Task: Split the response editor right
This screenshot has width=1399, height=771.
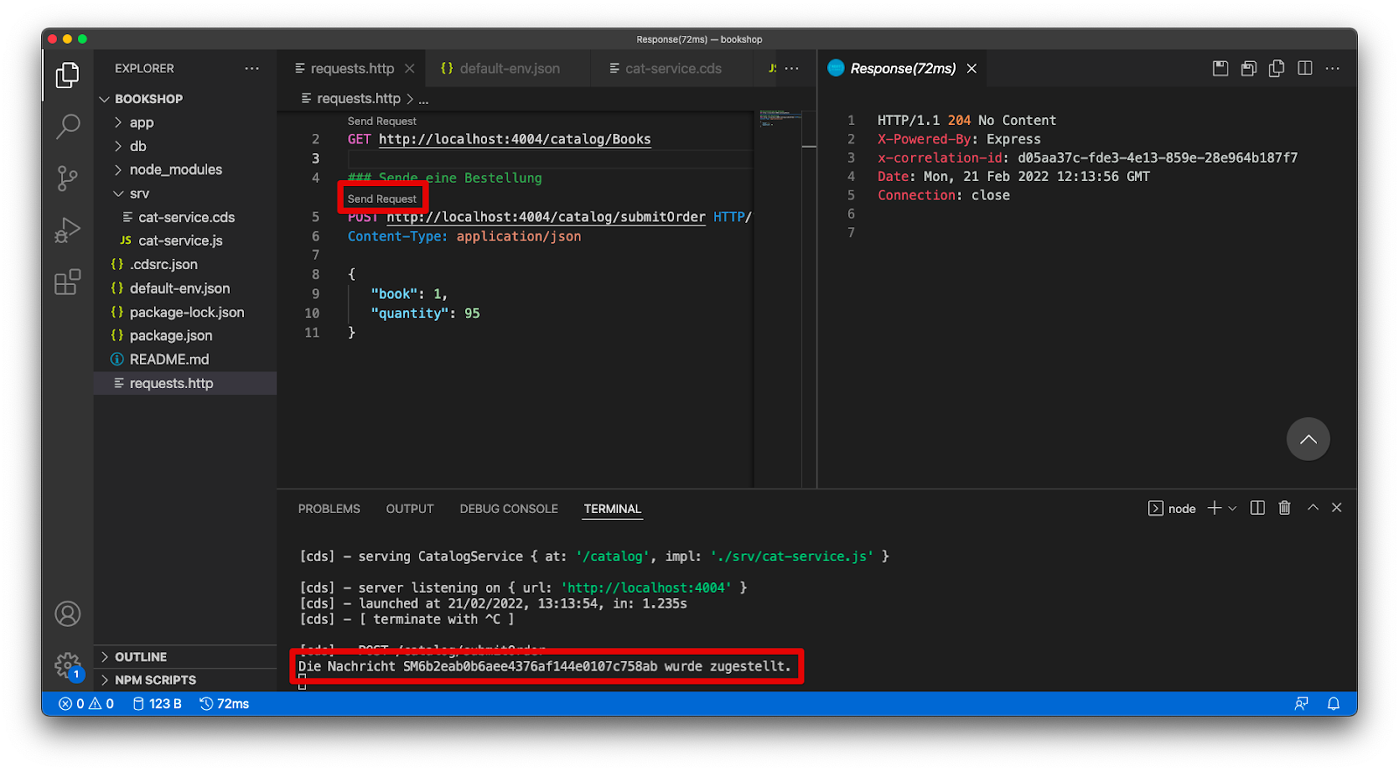Action: [1305, 68]
